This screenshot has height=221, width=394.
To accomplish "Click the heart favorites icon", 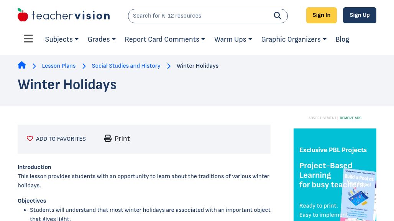I will (30, 139).
